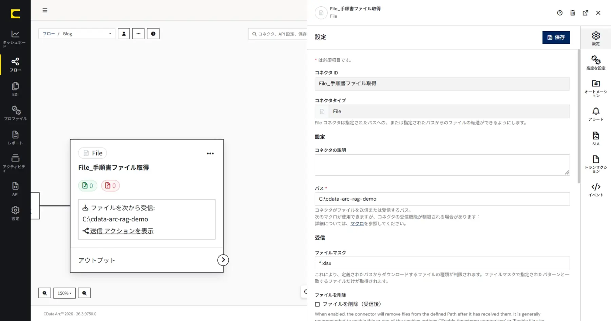Open the アクティビティ sidebar section
Viewport: 611px width, 321px height.
pyautogui.click(x=15, y=163)
